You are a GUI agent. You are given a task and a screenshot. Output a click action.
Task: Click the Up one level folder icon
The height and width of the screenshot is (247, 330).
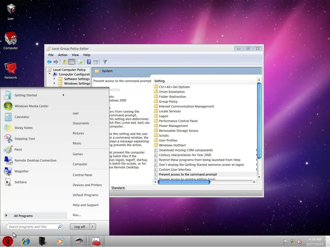[65, 62]
